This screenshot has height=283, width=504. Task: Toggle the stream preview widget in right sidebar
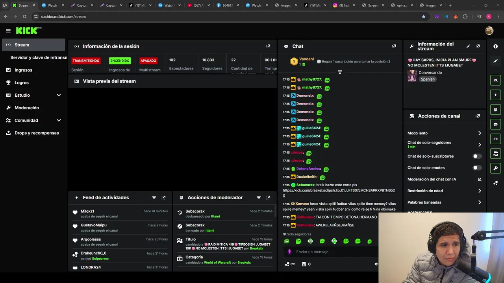pos(495,80)
